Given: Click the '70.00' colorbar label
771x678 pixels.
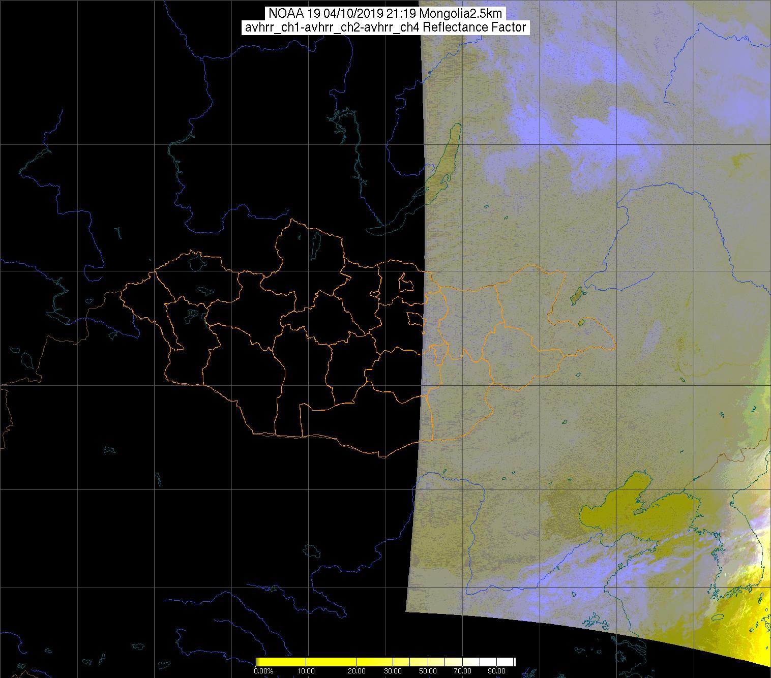Looking at the screenshot, I should point(461,671).
